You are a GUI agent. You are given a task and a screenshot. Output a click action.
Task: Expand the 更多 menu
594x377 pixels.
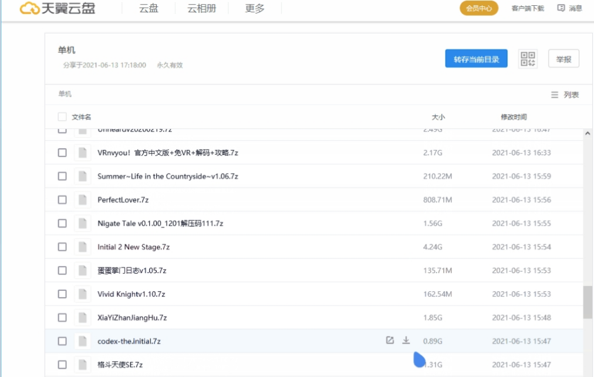tap(255, 9)
